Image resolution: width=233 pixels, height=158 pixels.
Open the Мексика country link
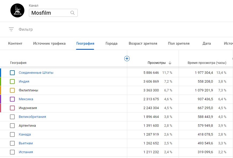[26, 99]
